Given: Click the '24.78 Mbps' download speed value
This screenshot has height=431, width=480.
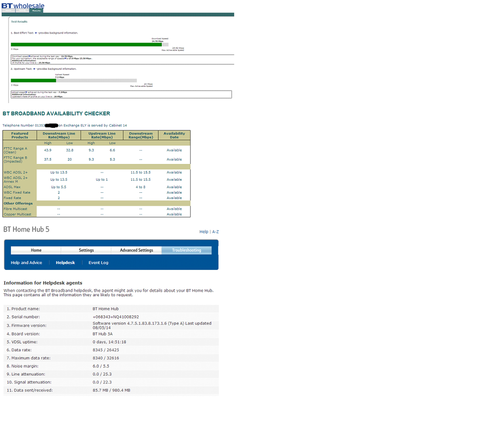Looking at the screenshot, I should pyautogui.click(x=157, y=41).
